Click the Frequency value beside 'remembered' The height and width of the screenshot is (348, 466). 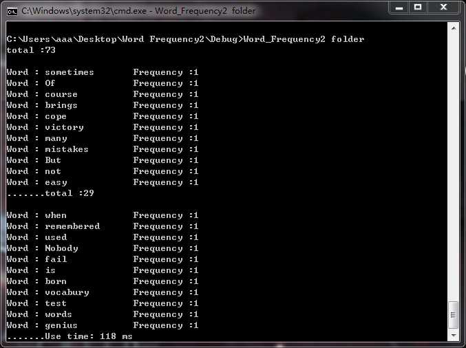pyautogui.click(x=165, y=226)
